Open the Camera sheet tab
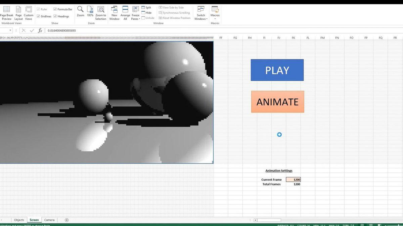Screen dimensions: 403x226 49,220
